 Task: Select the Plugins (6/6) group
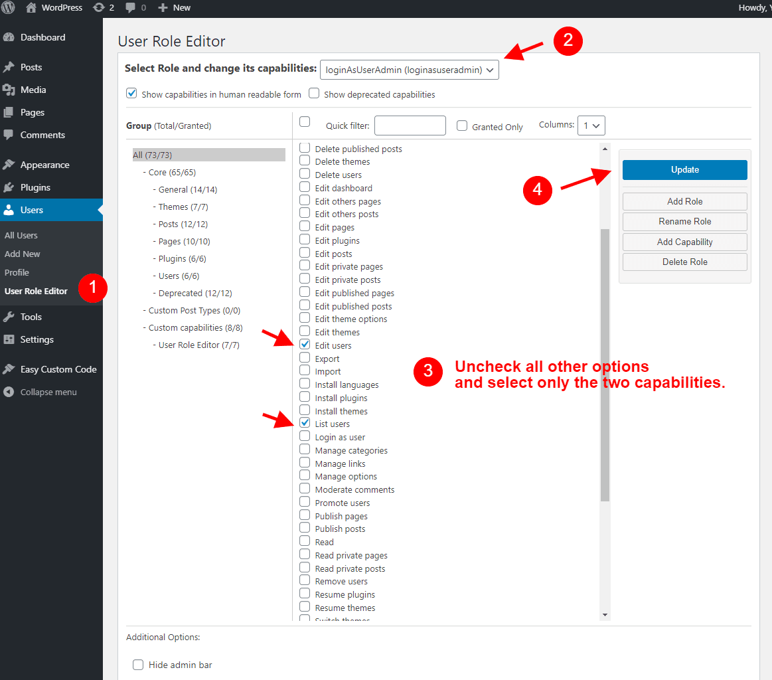coord(182,258)
